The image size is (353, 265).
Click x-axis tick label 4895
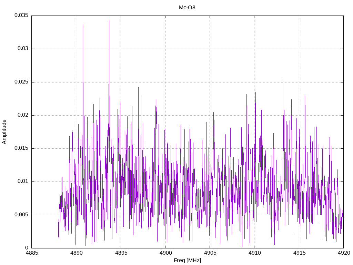pos(121,253)
